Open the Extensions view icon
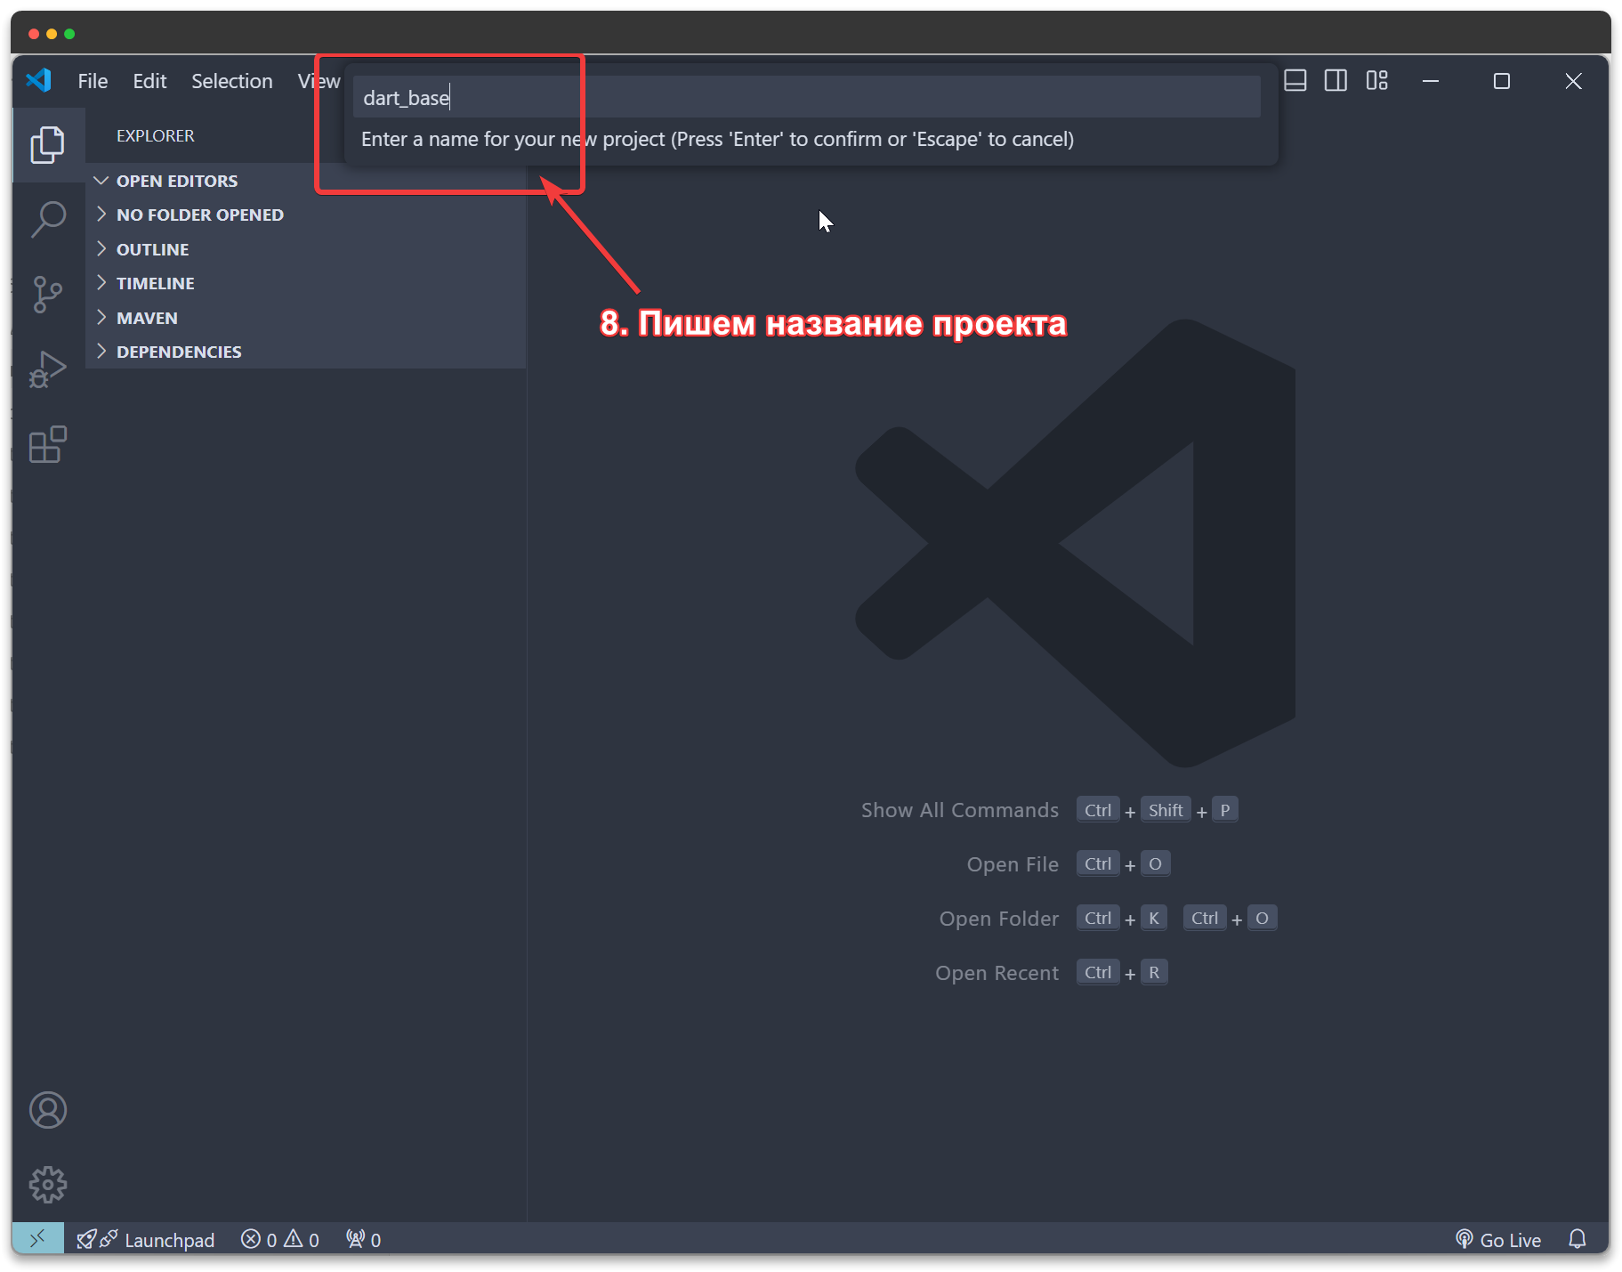The width and height of the screenshot is (1622, 1272). (x=47, y=444)
